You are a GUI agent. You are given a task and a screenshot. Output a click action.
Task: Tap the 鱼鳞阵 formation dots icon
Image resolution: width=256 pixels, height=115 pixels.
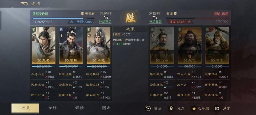click(x=106, y=17)
